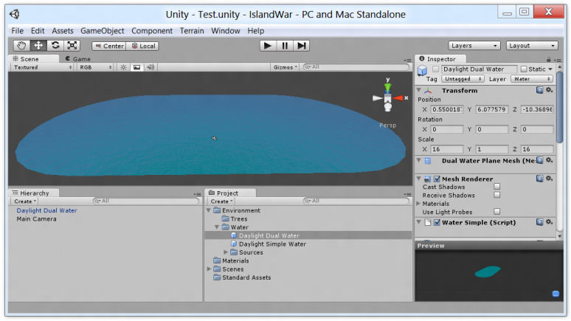Step one frame forward
This screenshot has width=571, height=321.
[302, 46]
